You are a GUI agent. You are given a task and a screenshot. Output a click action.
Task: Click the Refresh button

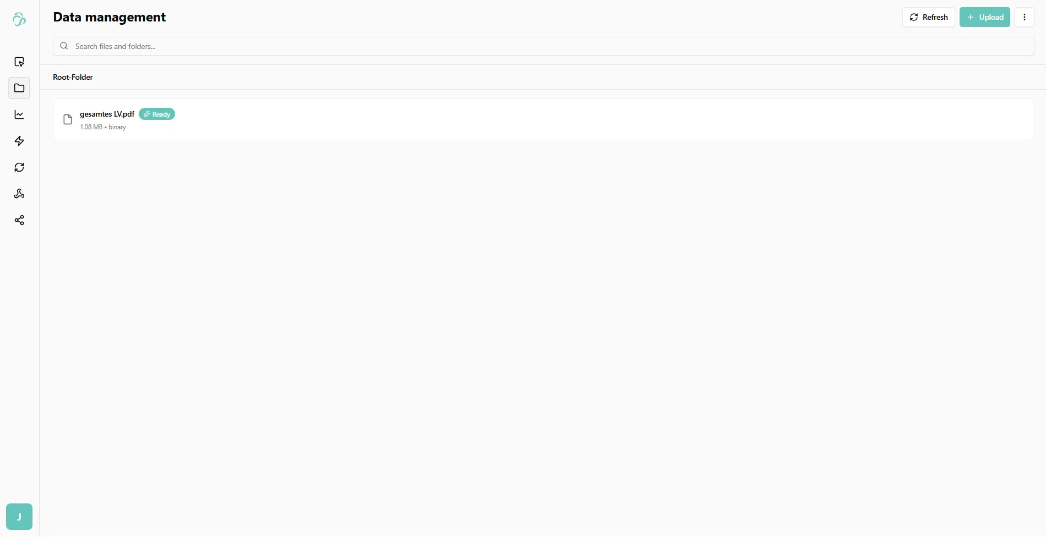tap(928, 17)
